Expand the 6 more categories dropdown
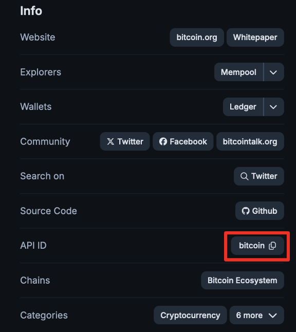 (x=256, y=315)
